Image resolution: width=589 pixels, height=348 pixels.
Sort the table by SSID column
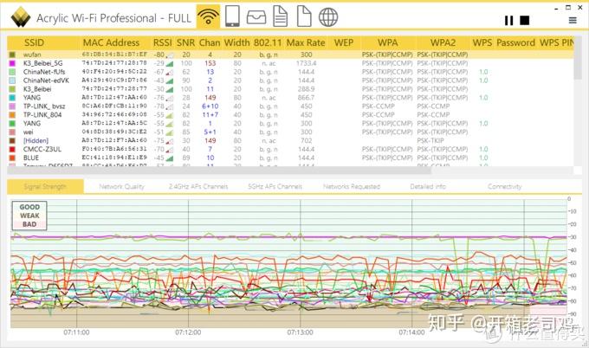[x=34, y=42]
